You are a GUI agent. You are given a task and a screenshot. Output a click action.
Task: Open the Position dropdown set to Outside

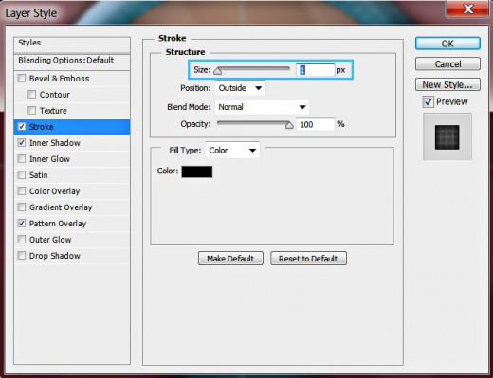pos(240,88)
